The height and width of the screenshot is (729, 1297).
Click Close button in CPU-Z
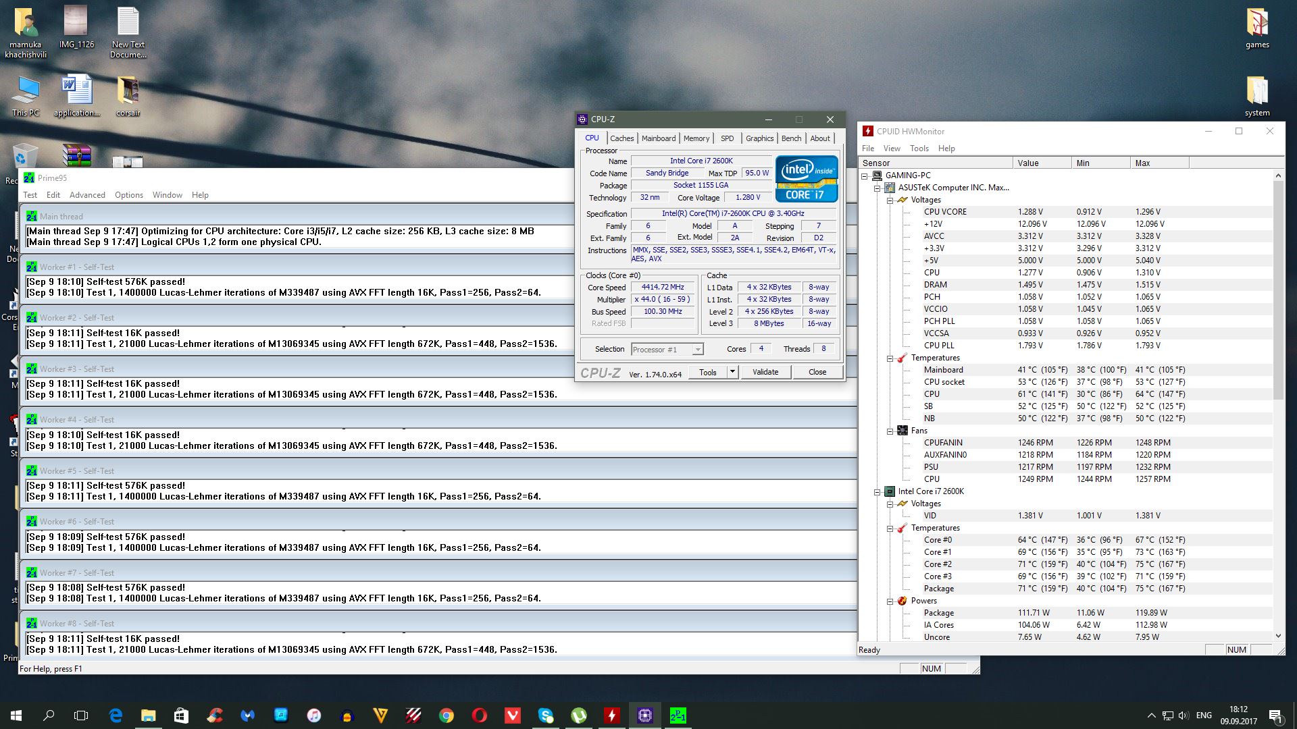coord(817,372)
